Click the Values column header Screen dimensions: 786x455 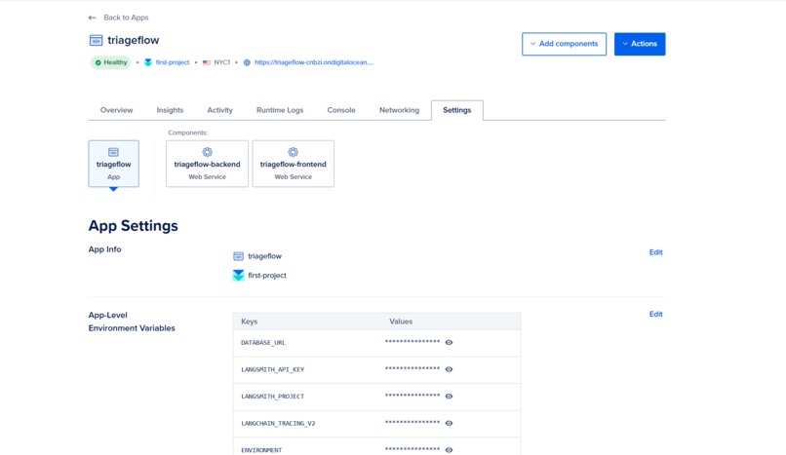click(401, 322)
